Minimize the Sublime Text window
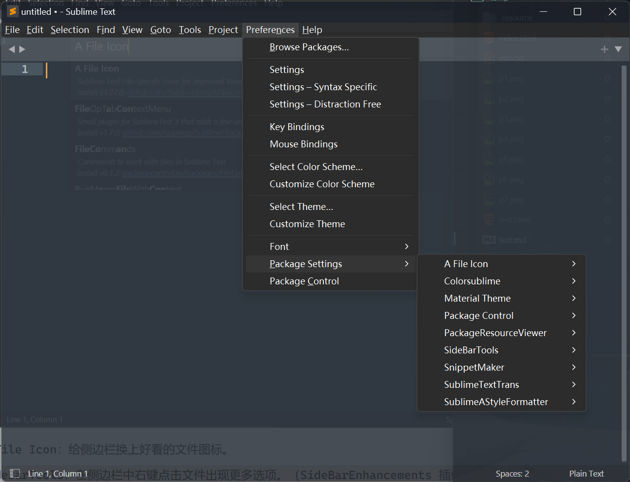This screenshot has width=630, height=482. (544, 11)
